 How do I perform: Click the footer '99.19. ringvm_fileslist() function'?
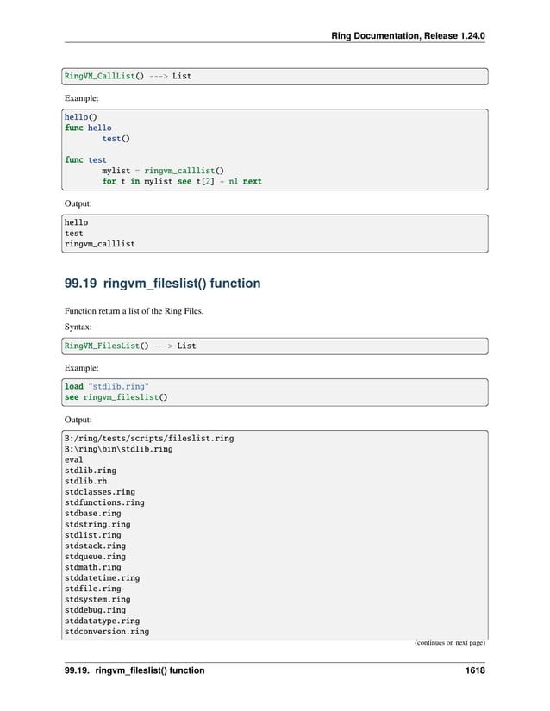[x=134, y=670]
